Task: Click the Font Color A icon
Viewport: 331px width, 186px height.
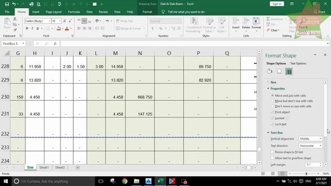Action: click(x=67, y=28)
